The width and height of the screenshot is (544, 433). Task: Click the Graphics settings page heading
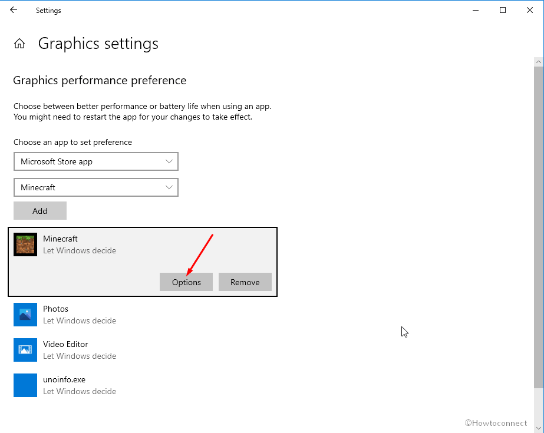click(x=98, y=44)
